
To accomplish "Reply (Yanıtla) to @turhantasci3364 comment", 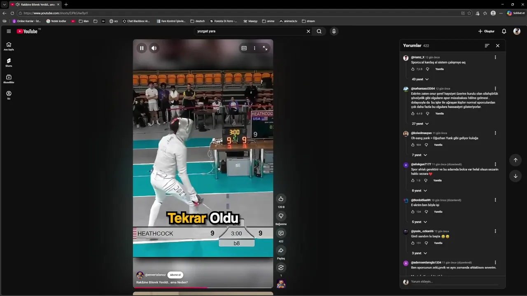I will [x=439, y=113].
